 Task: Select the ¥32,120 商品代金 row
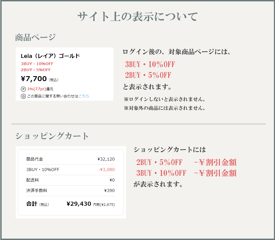pyautogui.click(x=70, y=159)
